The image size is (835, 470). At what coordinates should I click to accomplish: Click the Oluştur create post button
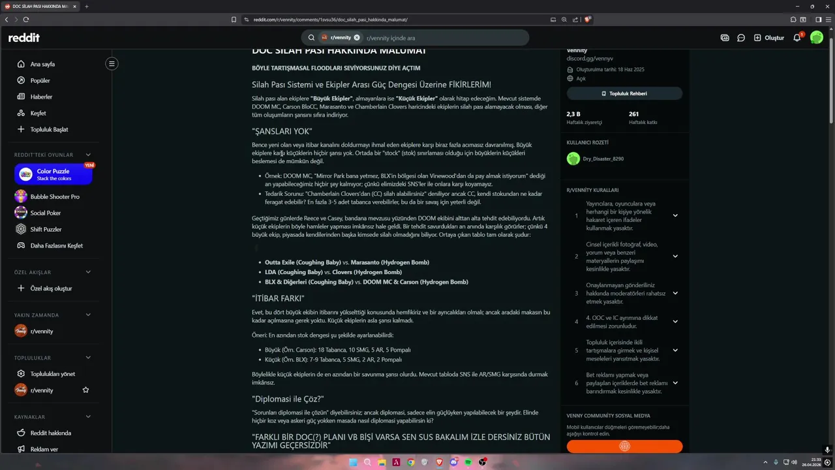click(x=768, y=38)
